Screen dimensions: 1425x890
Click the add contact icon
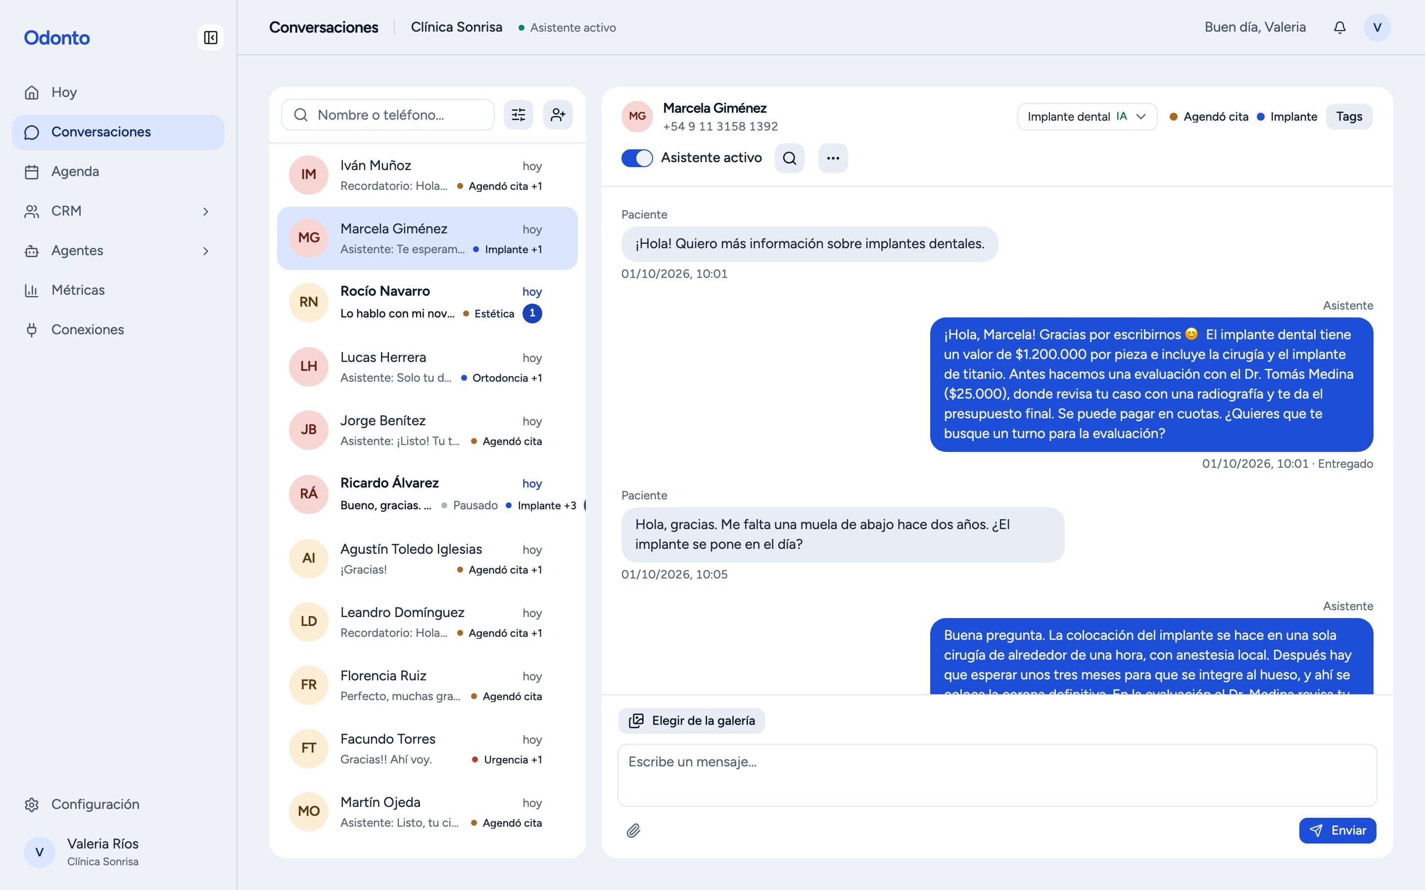[558, 115]
